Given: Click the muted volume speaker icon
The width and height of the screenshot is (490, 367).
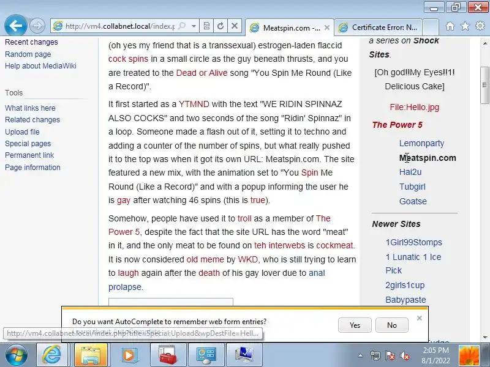Looking at the screenshot, I should [x=405, y=355].
